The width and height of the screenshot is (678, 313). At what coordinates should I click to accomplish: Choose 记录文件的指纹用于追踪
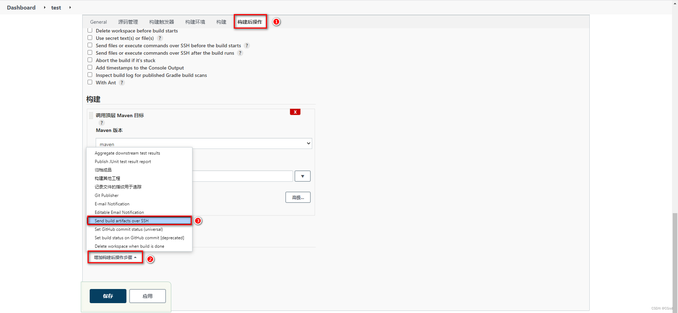pos(139,187)
